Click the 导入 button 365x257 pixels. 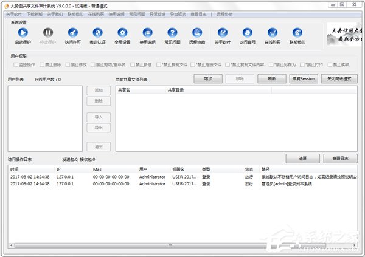point(99,117)
